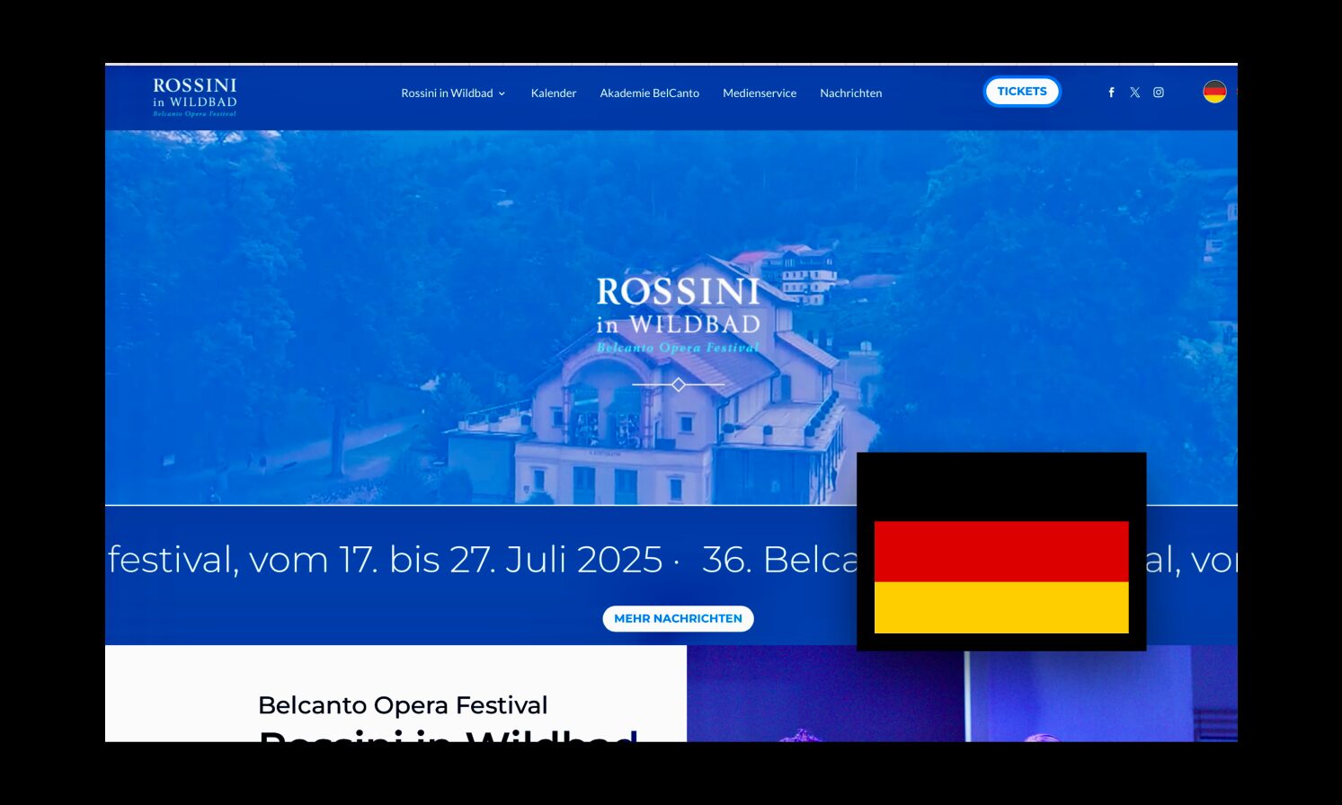The height and width of the screenshot is (805, 1342).
Task: Open the Kalender menu item
Action: pyautogui.click(x=554, y=93)
